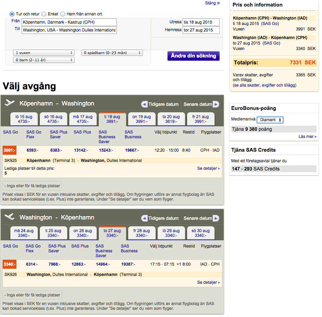The image size is (322, 317).
Task: Open the Diamant membership level dropdown
Action: (x=270, y=120)
